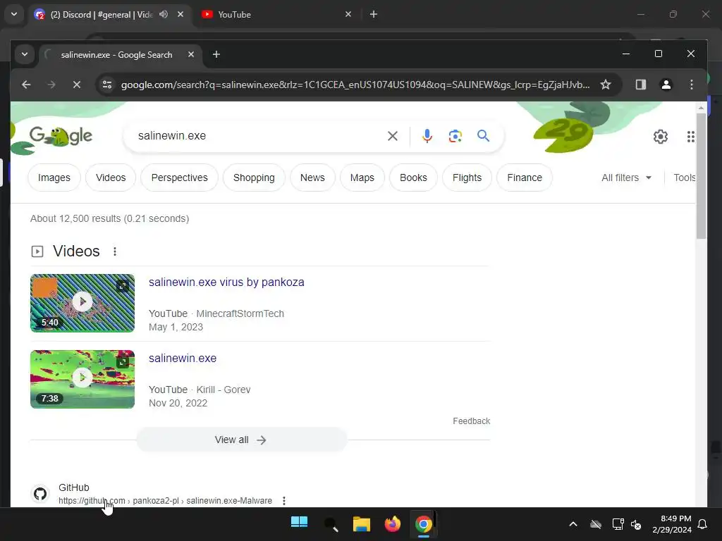722x541 pixels.
Task: Click the GitHub favicon in search results
Action: [x=40, y=494]
